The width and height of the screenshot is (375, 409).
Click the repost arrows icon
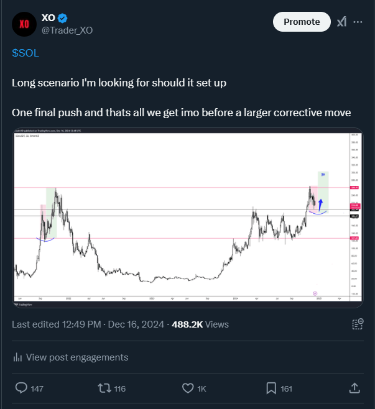[104, 388]
